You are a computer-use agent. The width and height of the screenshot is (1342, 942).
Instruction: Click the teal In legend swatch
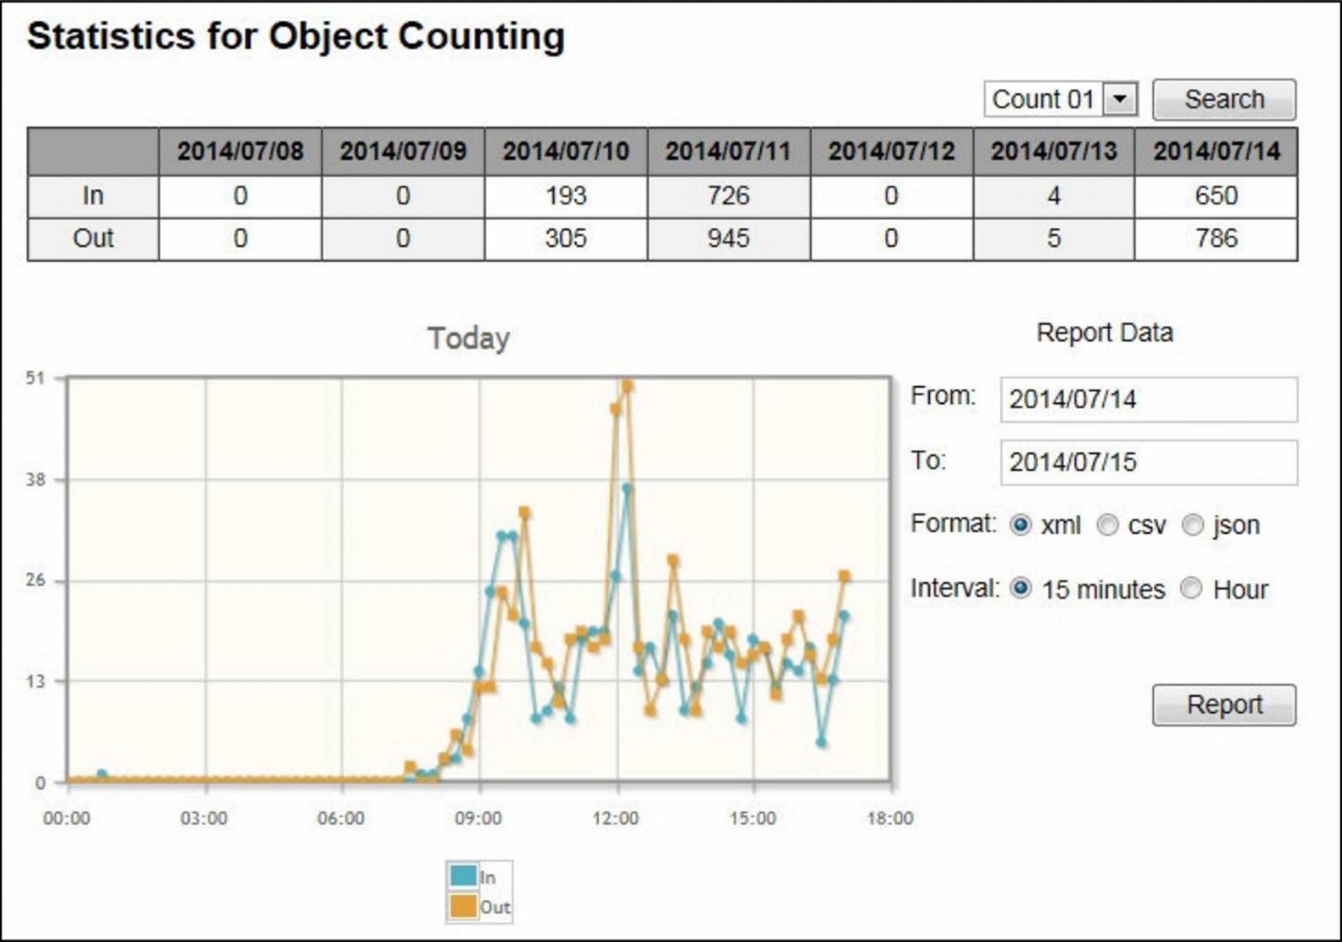463,877
